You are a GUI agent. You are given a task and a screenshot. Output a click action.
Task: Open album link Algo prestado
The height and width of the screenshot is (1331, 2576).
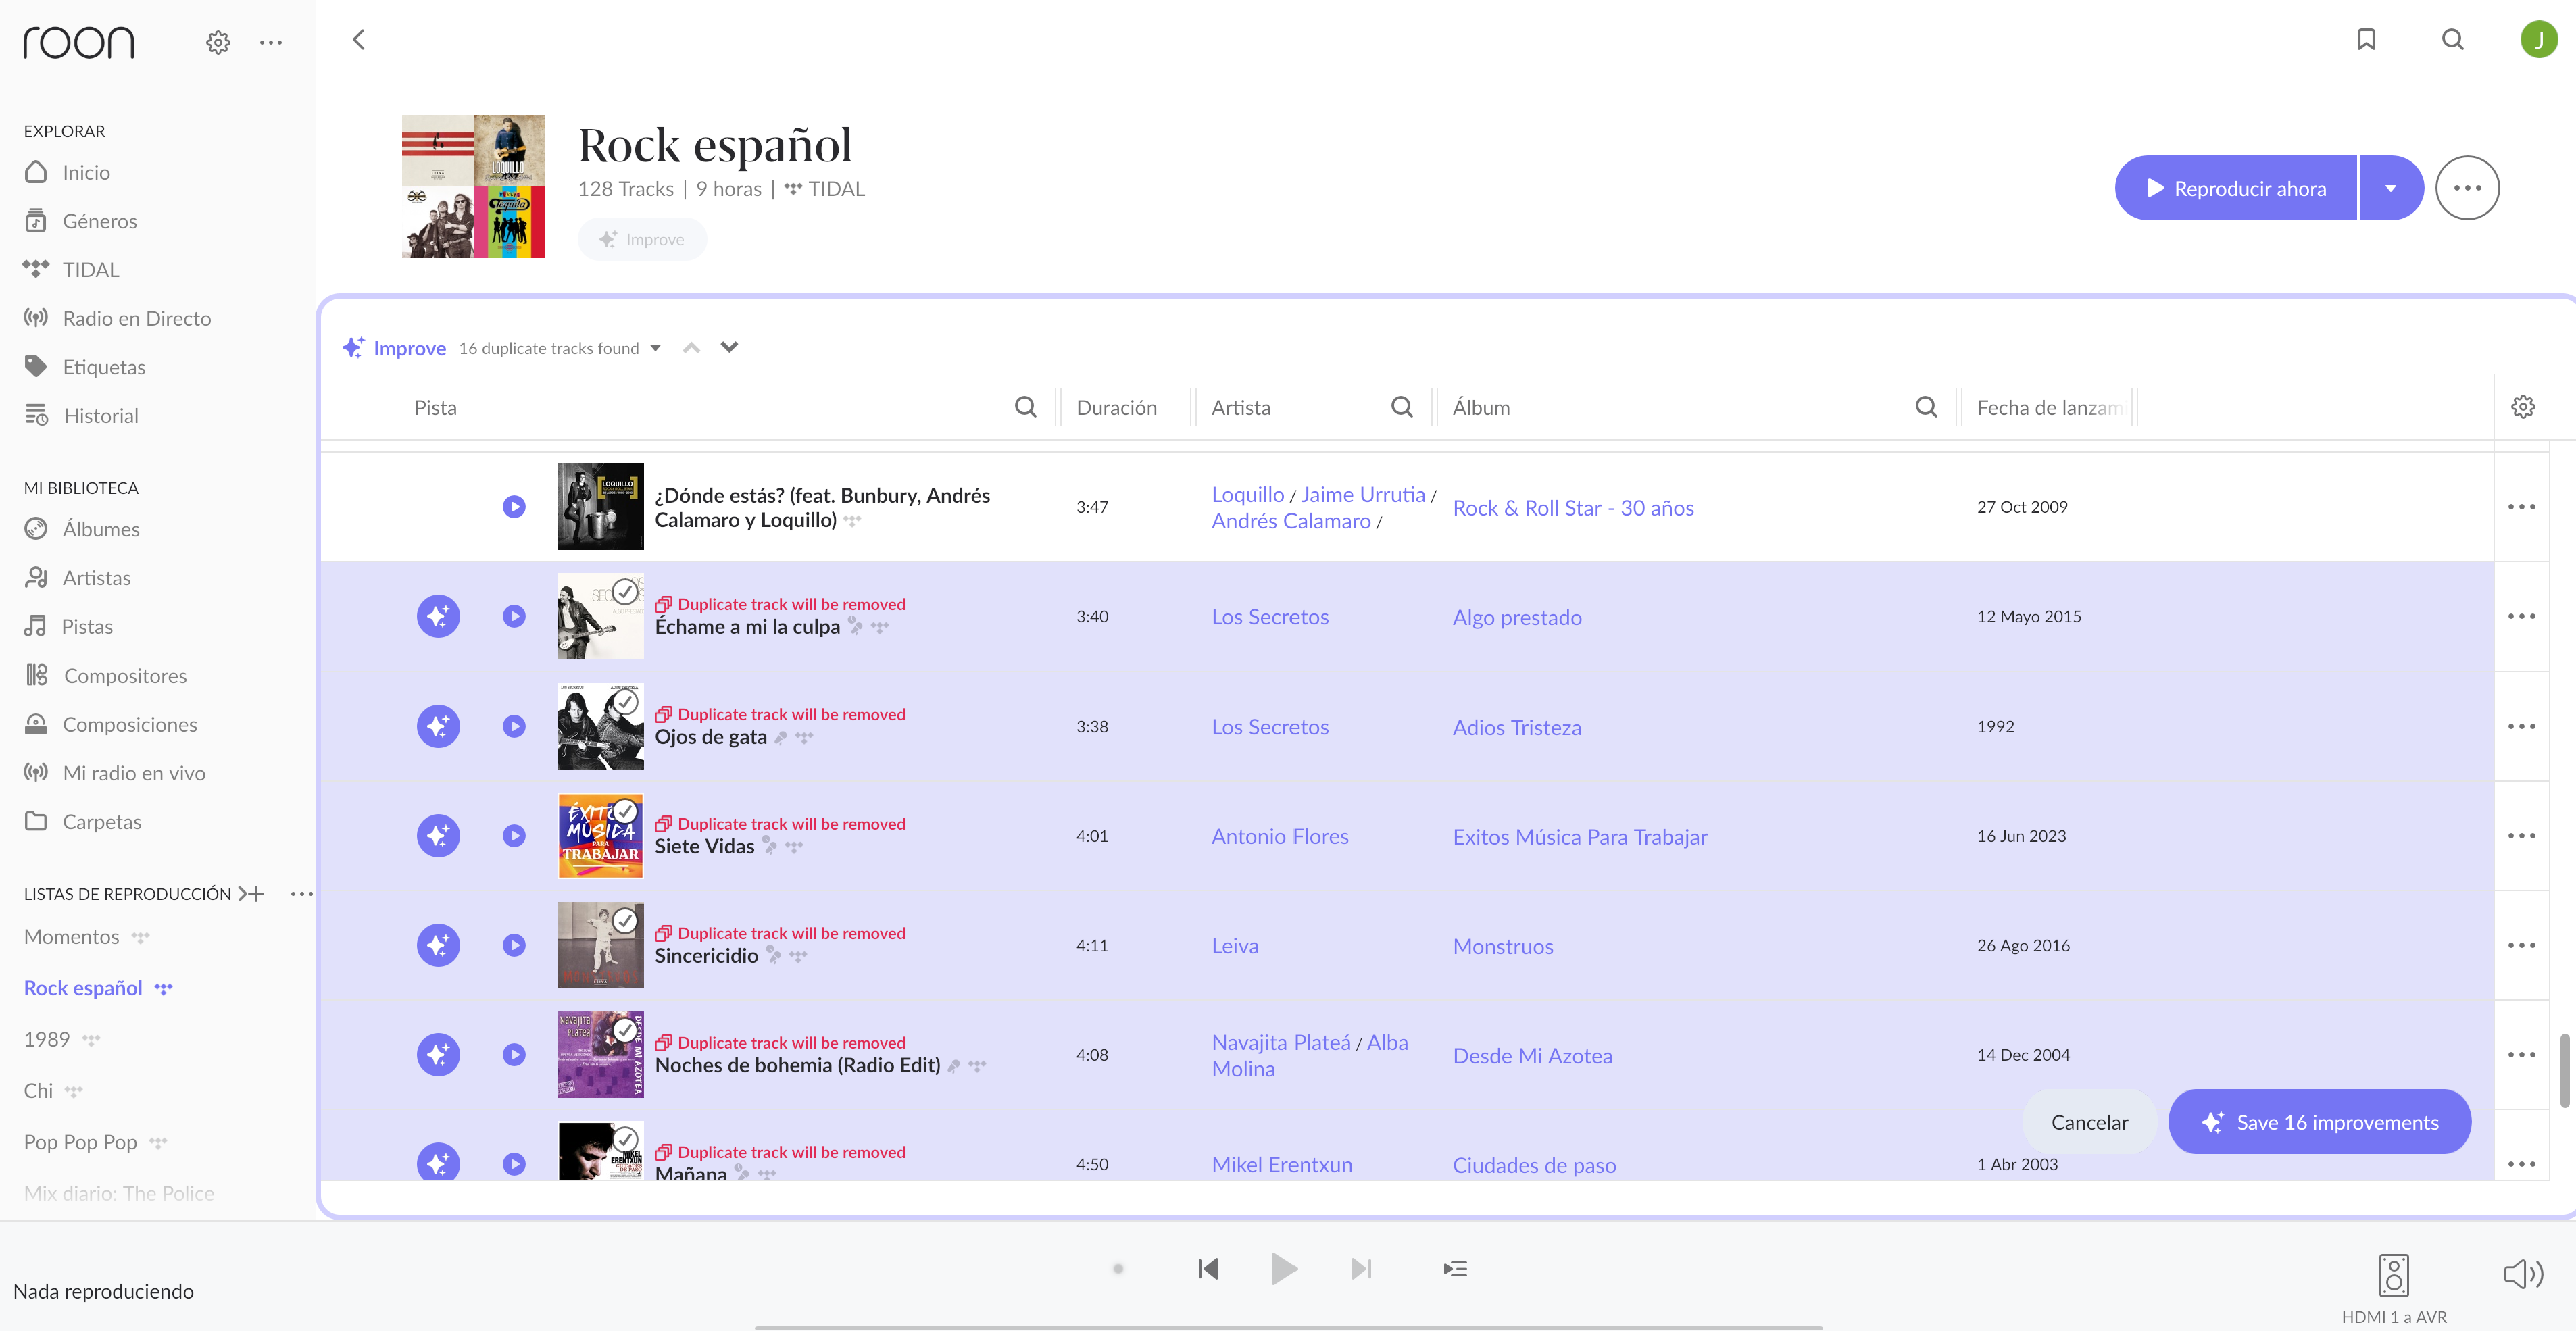(x=1517, y=617)
